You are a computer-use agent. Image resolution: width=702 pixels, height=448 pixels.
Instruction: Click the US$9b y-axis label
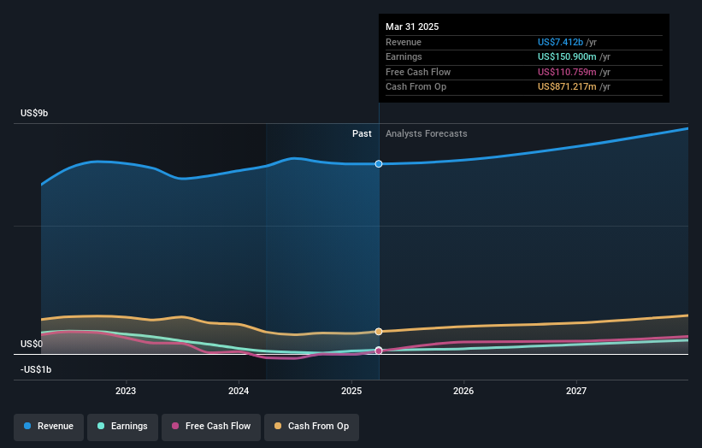34,113
